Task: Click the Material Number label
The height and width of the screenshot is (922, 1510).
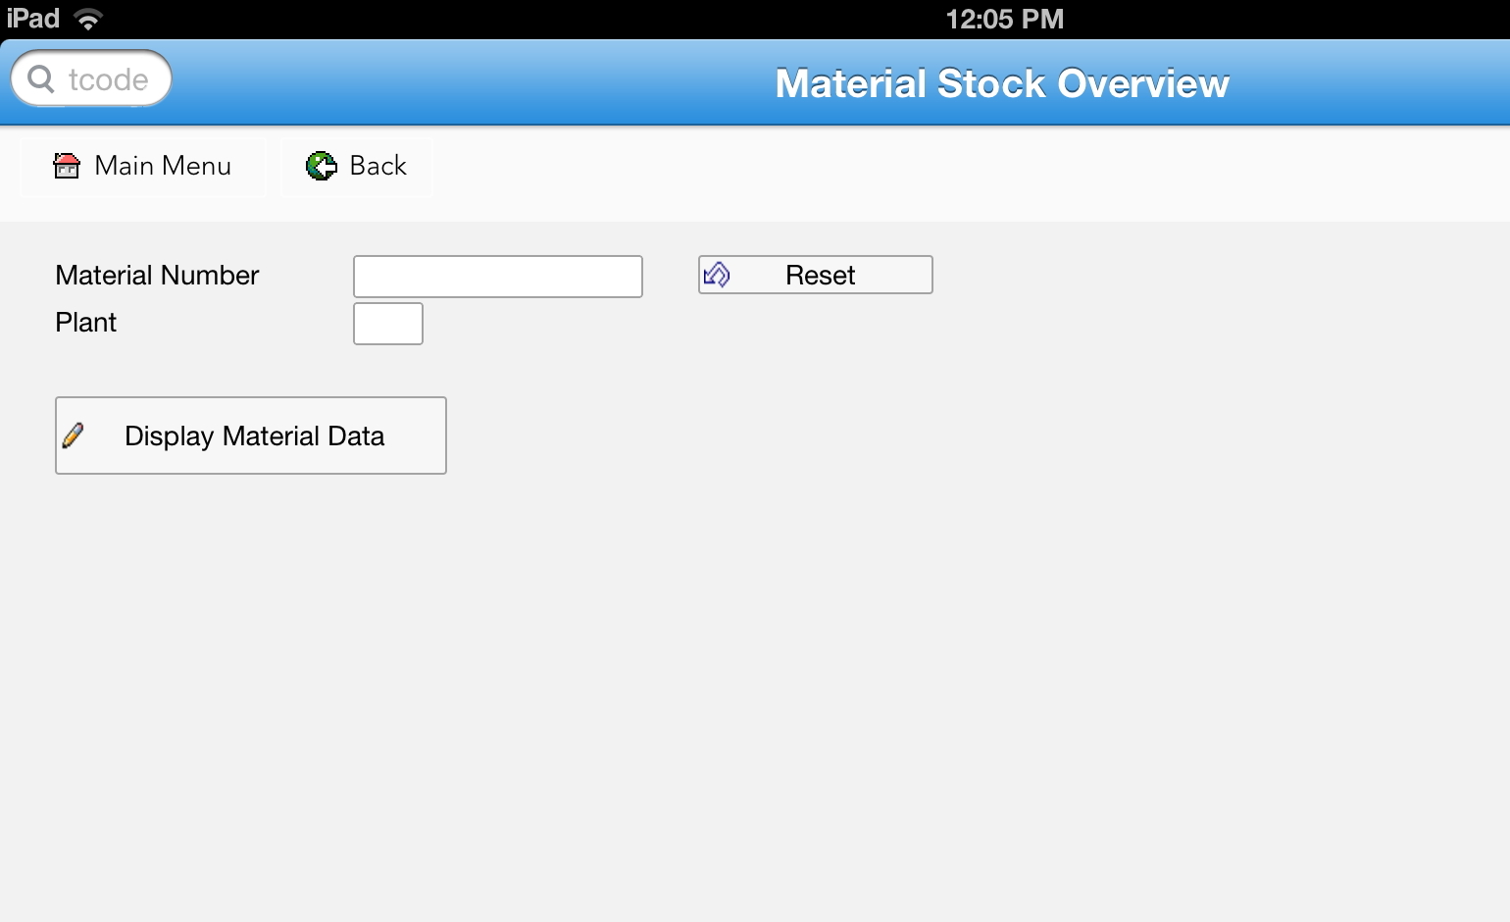Action: (x=157, y=276)
